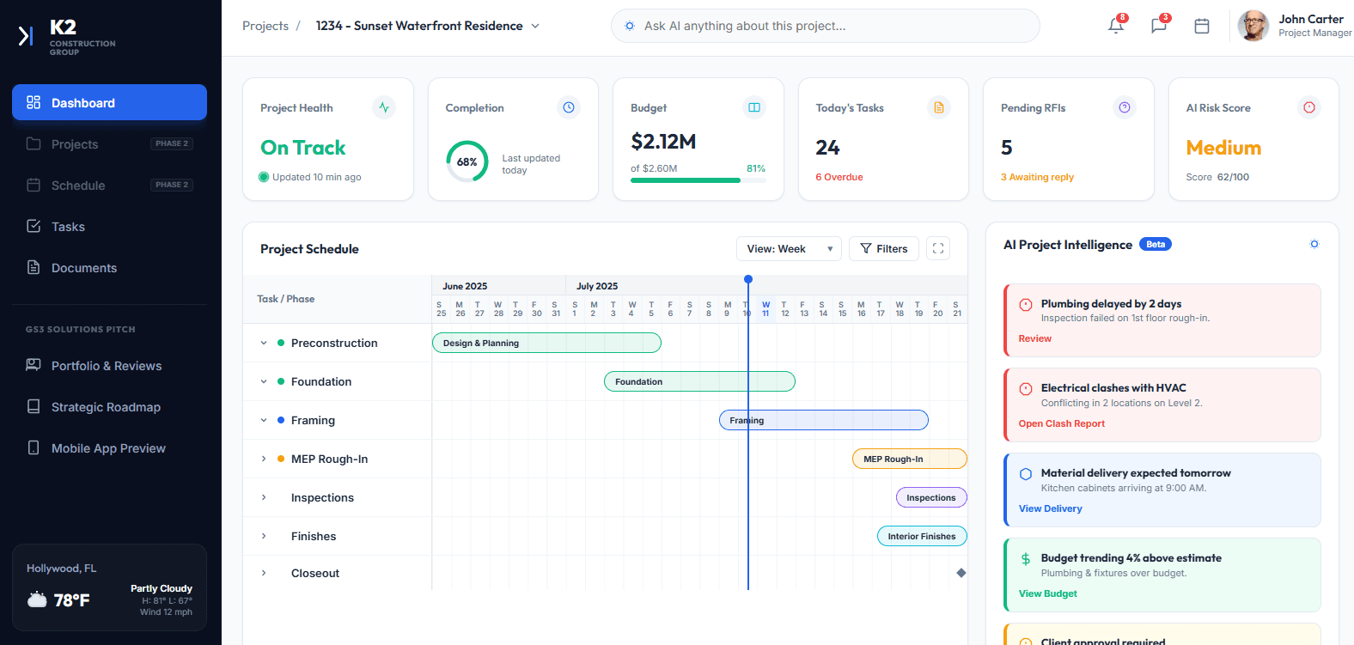Open the Filters button

(x=884, y=248)
